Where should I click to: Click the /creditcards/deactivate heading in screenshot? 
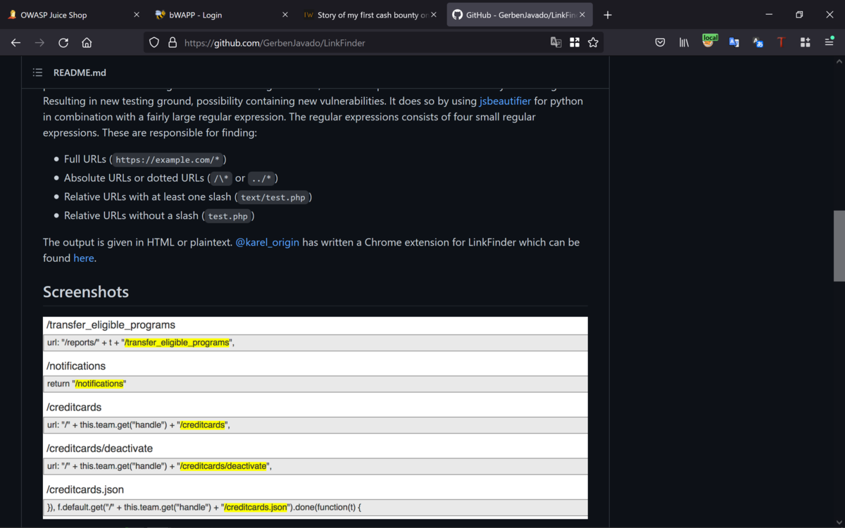tap(99, 448)
